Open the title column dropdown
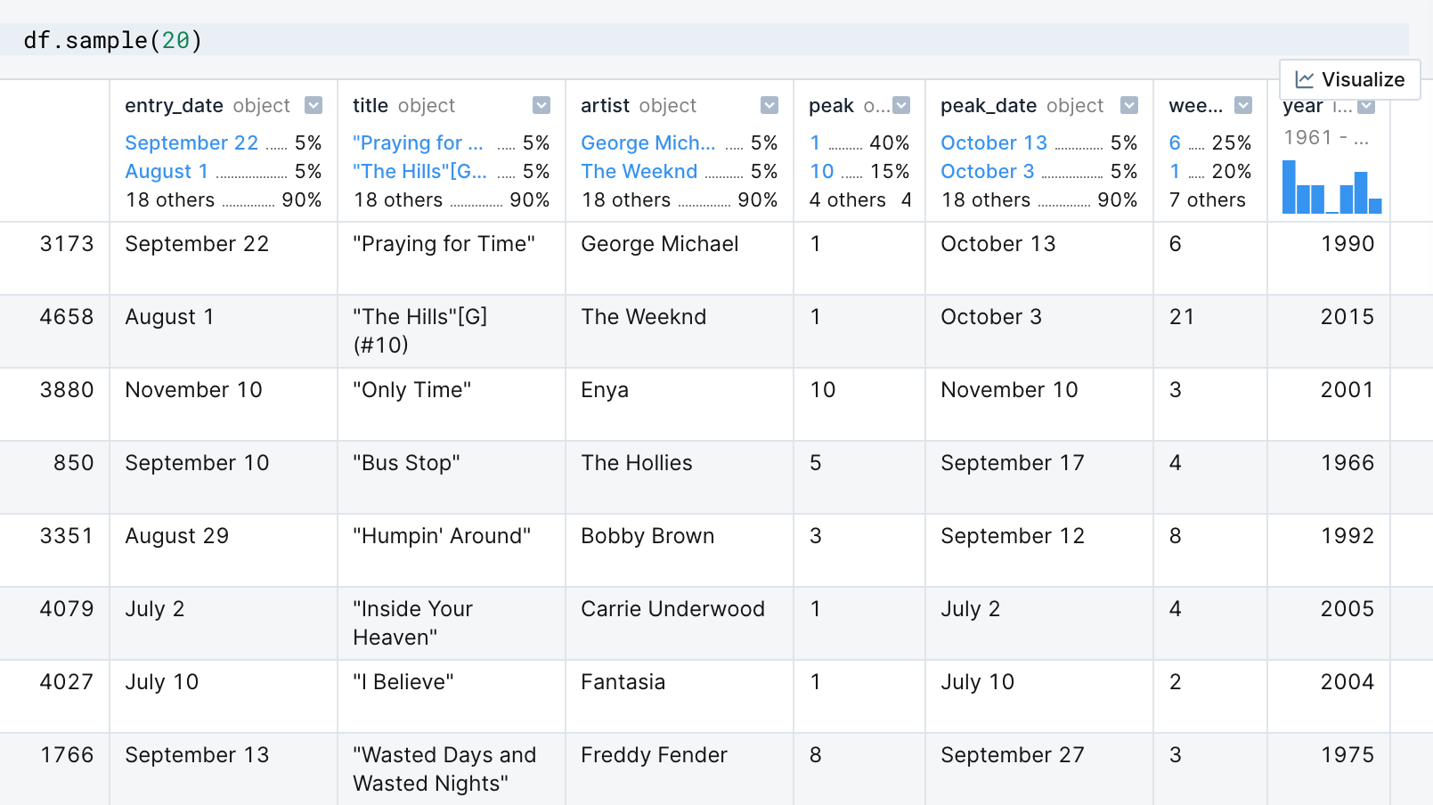Image resolution: width=1433 pixels, height=805 pixels. pyautogui.click(x=541, y=104)
